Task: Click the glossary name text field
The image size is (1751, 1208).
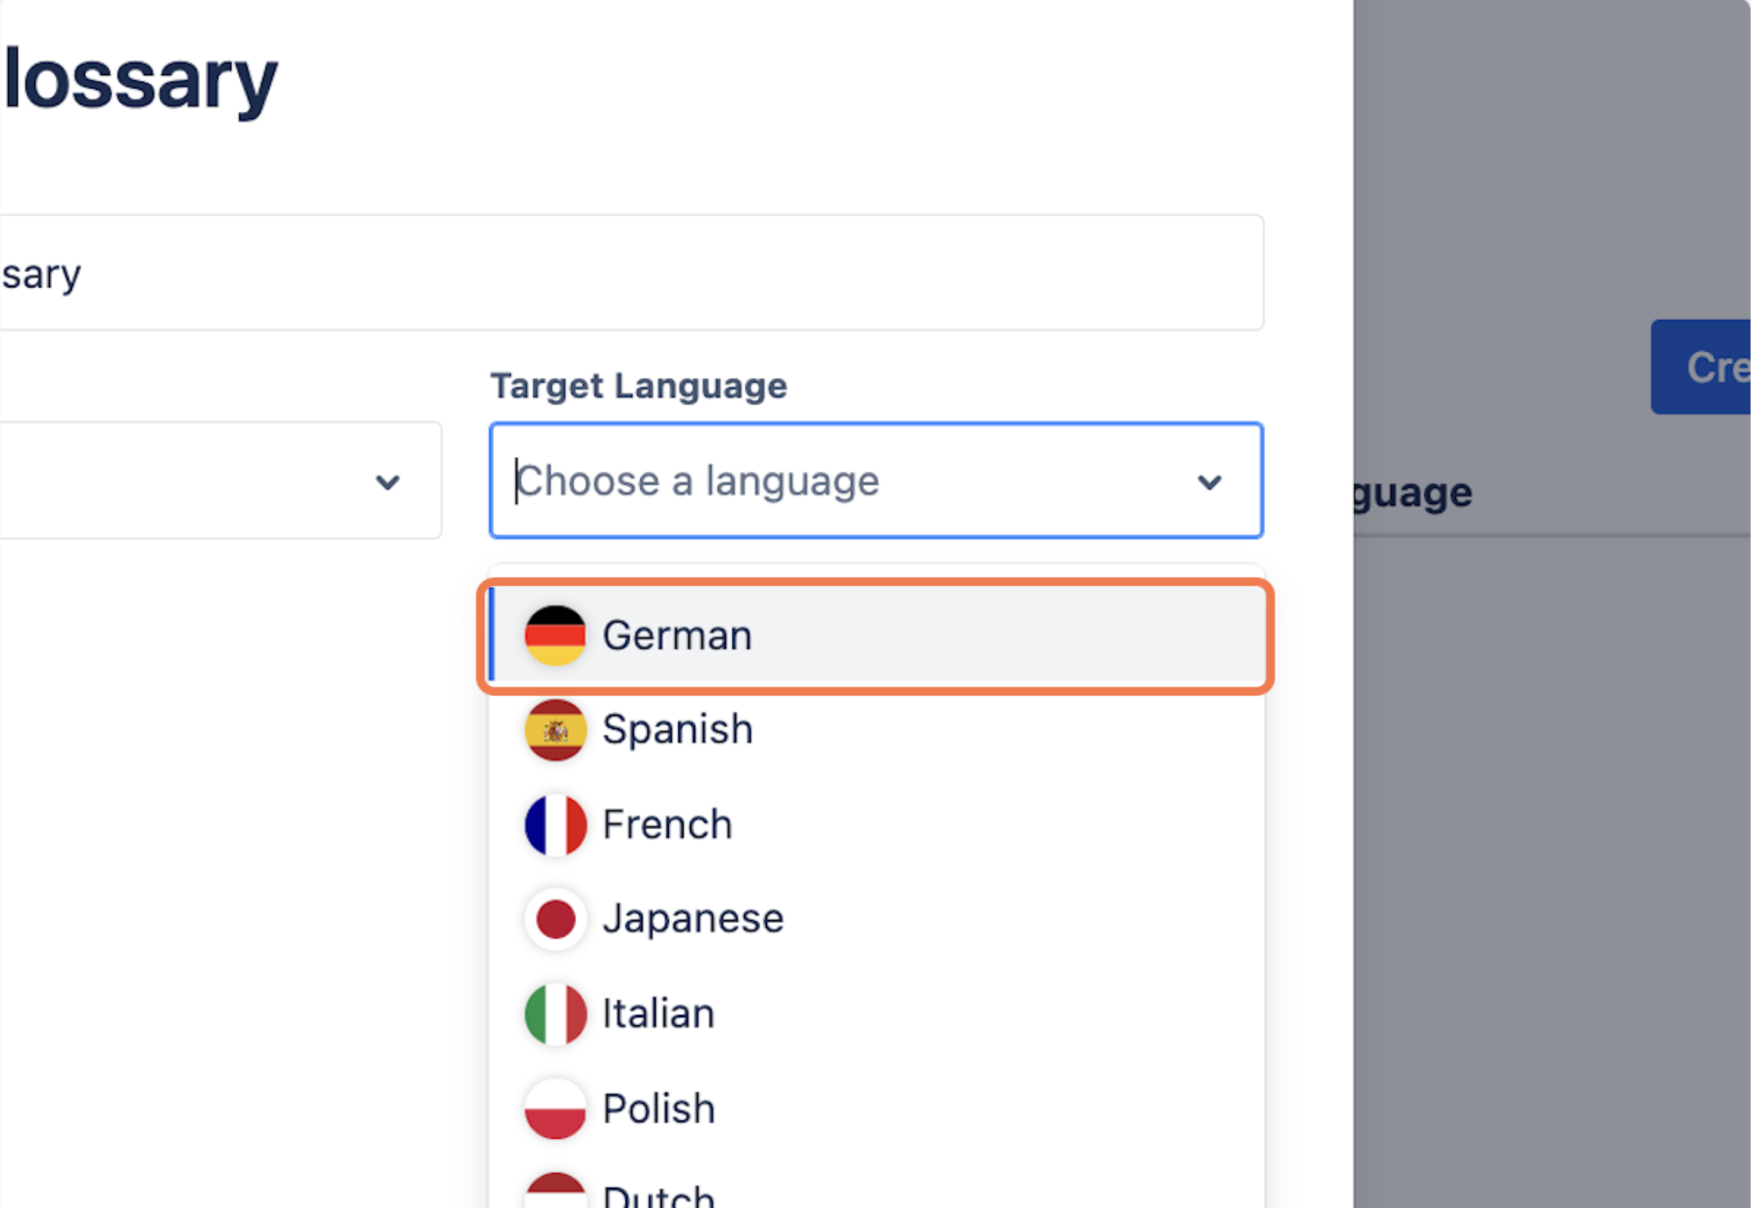Action: (x=629, y=273)
